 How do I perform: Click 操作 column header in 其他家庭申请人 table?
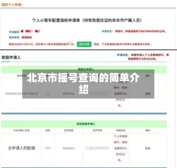148,130
